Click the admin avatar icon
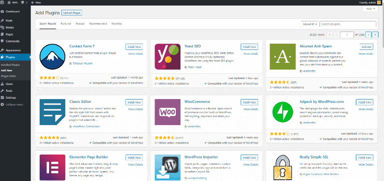This screenshot has height=181, width=384. pos(379,3)
